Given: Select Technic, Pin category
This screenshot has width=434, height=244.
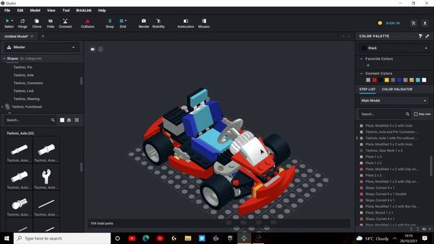Looking at the screenshot, I should [23, 67].
